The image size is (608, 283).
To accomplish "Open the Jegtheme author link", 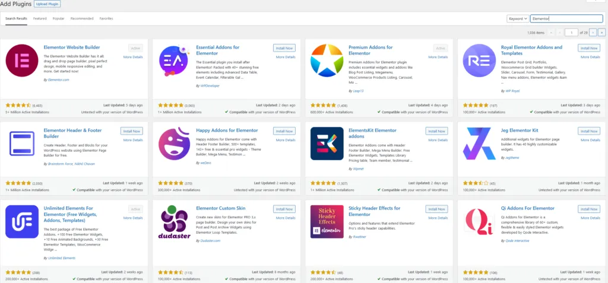I will coord(512,158).
